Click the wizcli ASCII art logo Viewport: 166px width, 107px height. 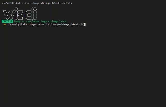pos(20,13)
